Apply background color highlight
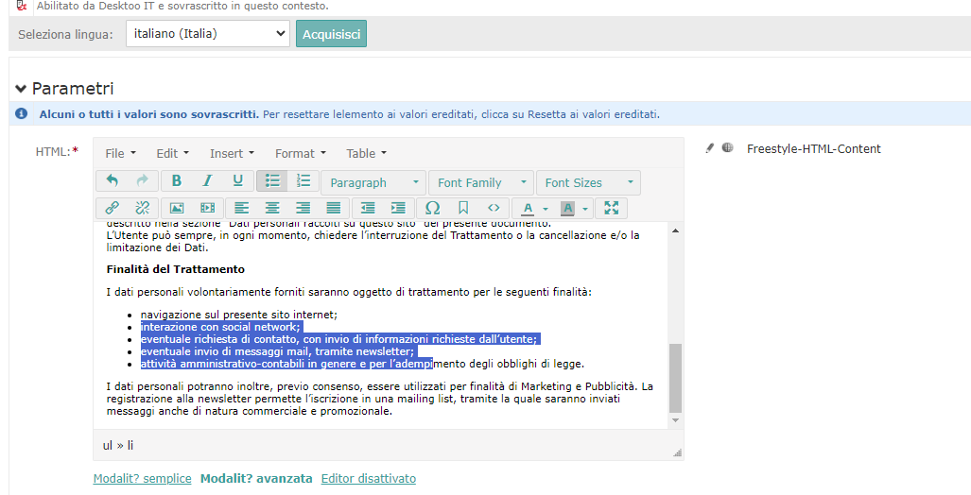Image resolution: width=971 pixels, height=495 pixels. pyautogui.click(x=567, y=208)
